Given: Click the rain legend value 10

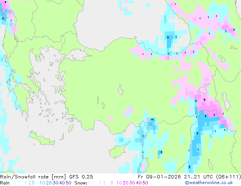Looking at the screenshot, I should click(43, 183).
